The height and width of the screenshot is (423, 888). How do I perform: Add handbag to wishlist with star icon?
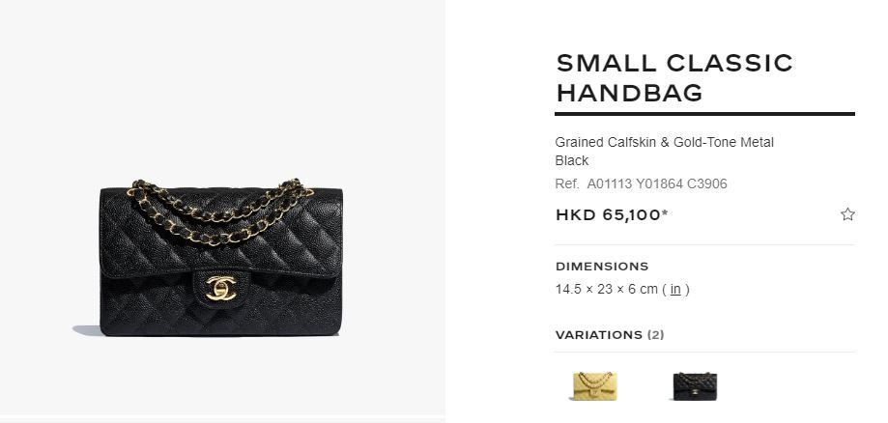[x=847, y=214]
